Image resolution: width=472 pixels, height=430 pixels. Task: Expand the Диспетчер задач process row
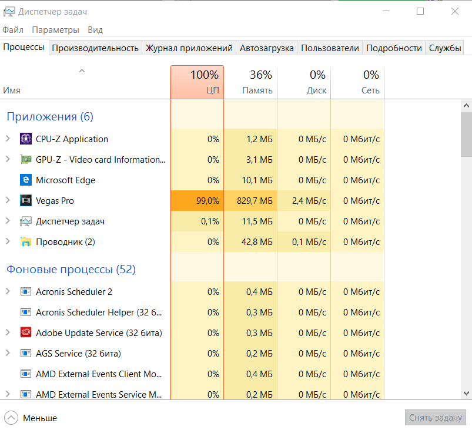[x=8, y=221]
